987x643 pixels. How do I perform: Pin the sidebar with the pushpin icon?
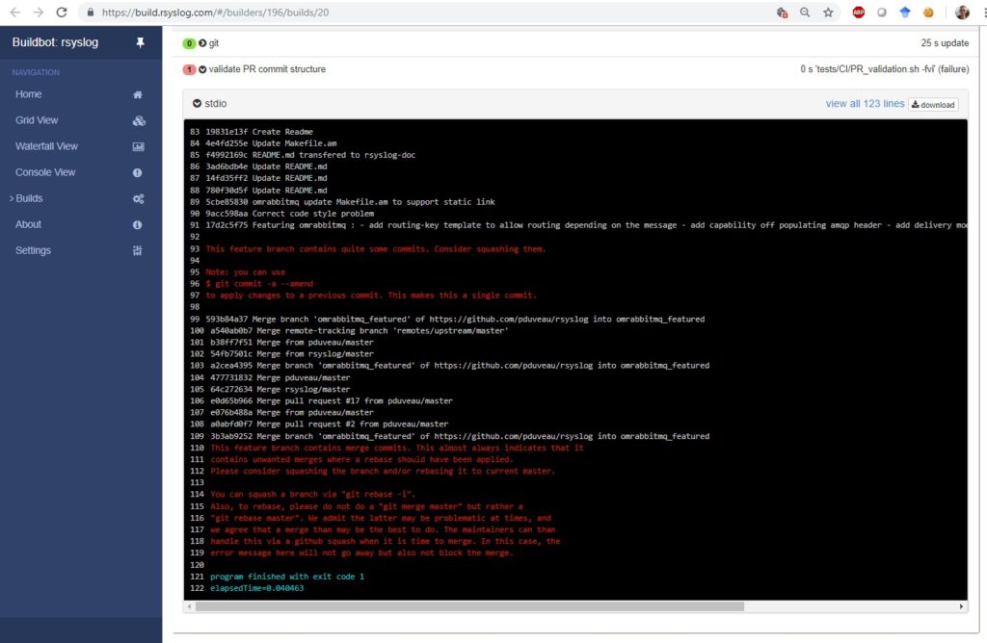pyautogui.click(x=140, y=42)
